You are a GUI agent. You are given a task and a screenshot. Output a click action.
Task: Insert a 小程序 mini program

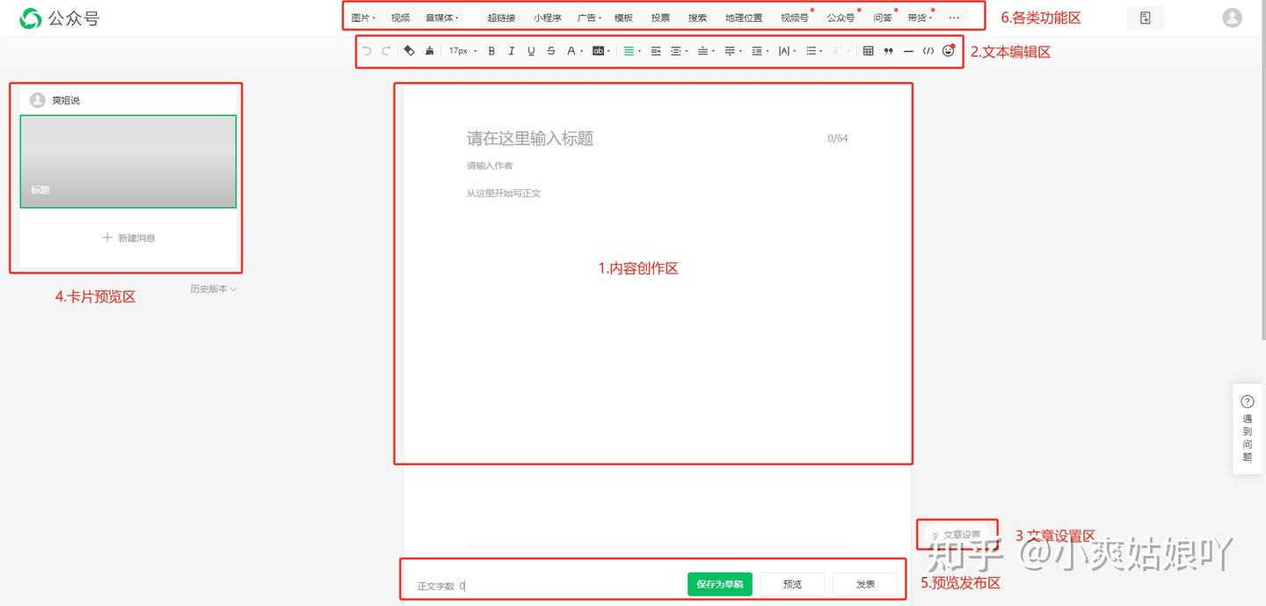547,18
